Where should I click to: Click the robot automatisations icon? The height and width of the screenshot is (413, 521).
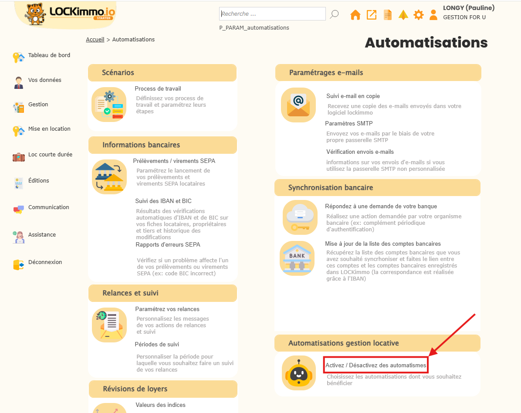click(298, 373)
